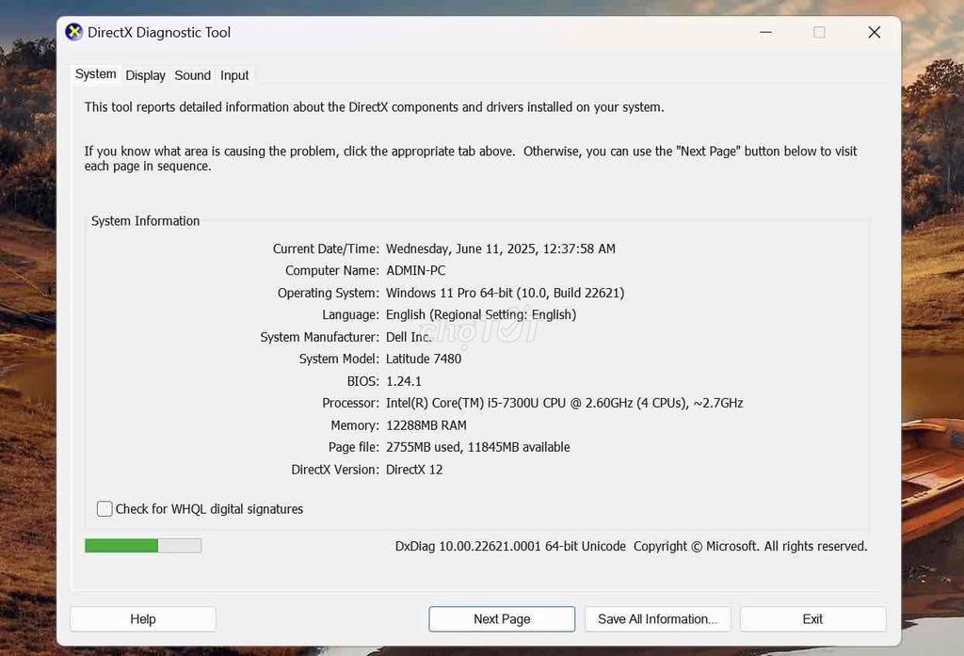964x656 pixels.
Task: Click the 12288MB RAM memory value
Action: click(x=426, y=425)
